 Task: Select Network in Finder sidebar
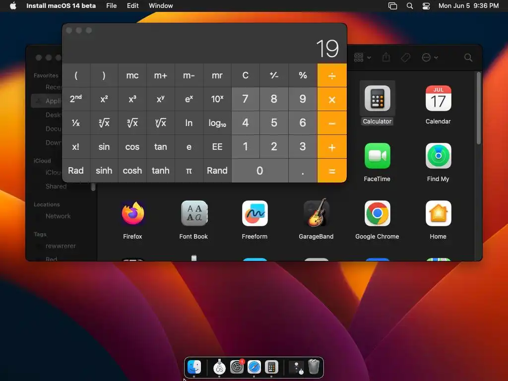coord(58,216)
